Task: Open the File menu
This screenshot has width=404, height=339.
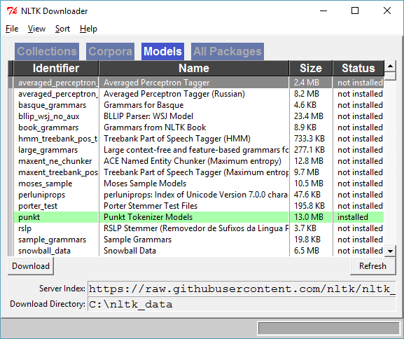Action: [12, 29]
